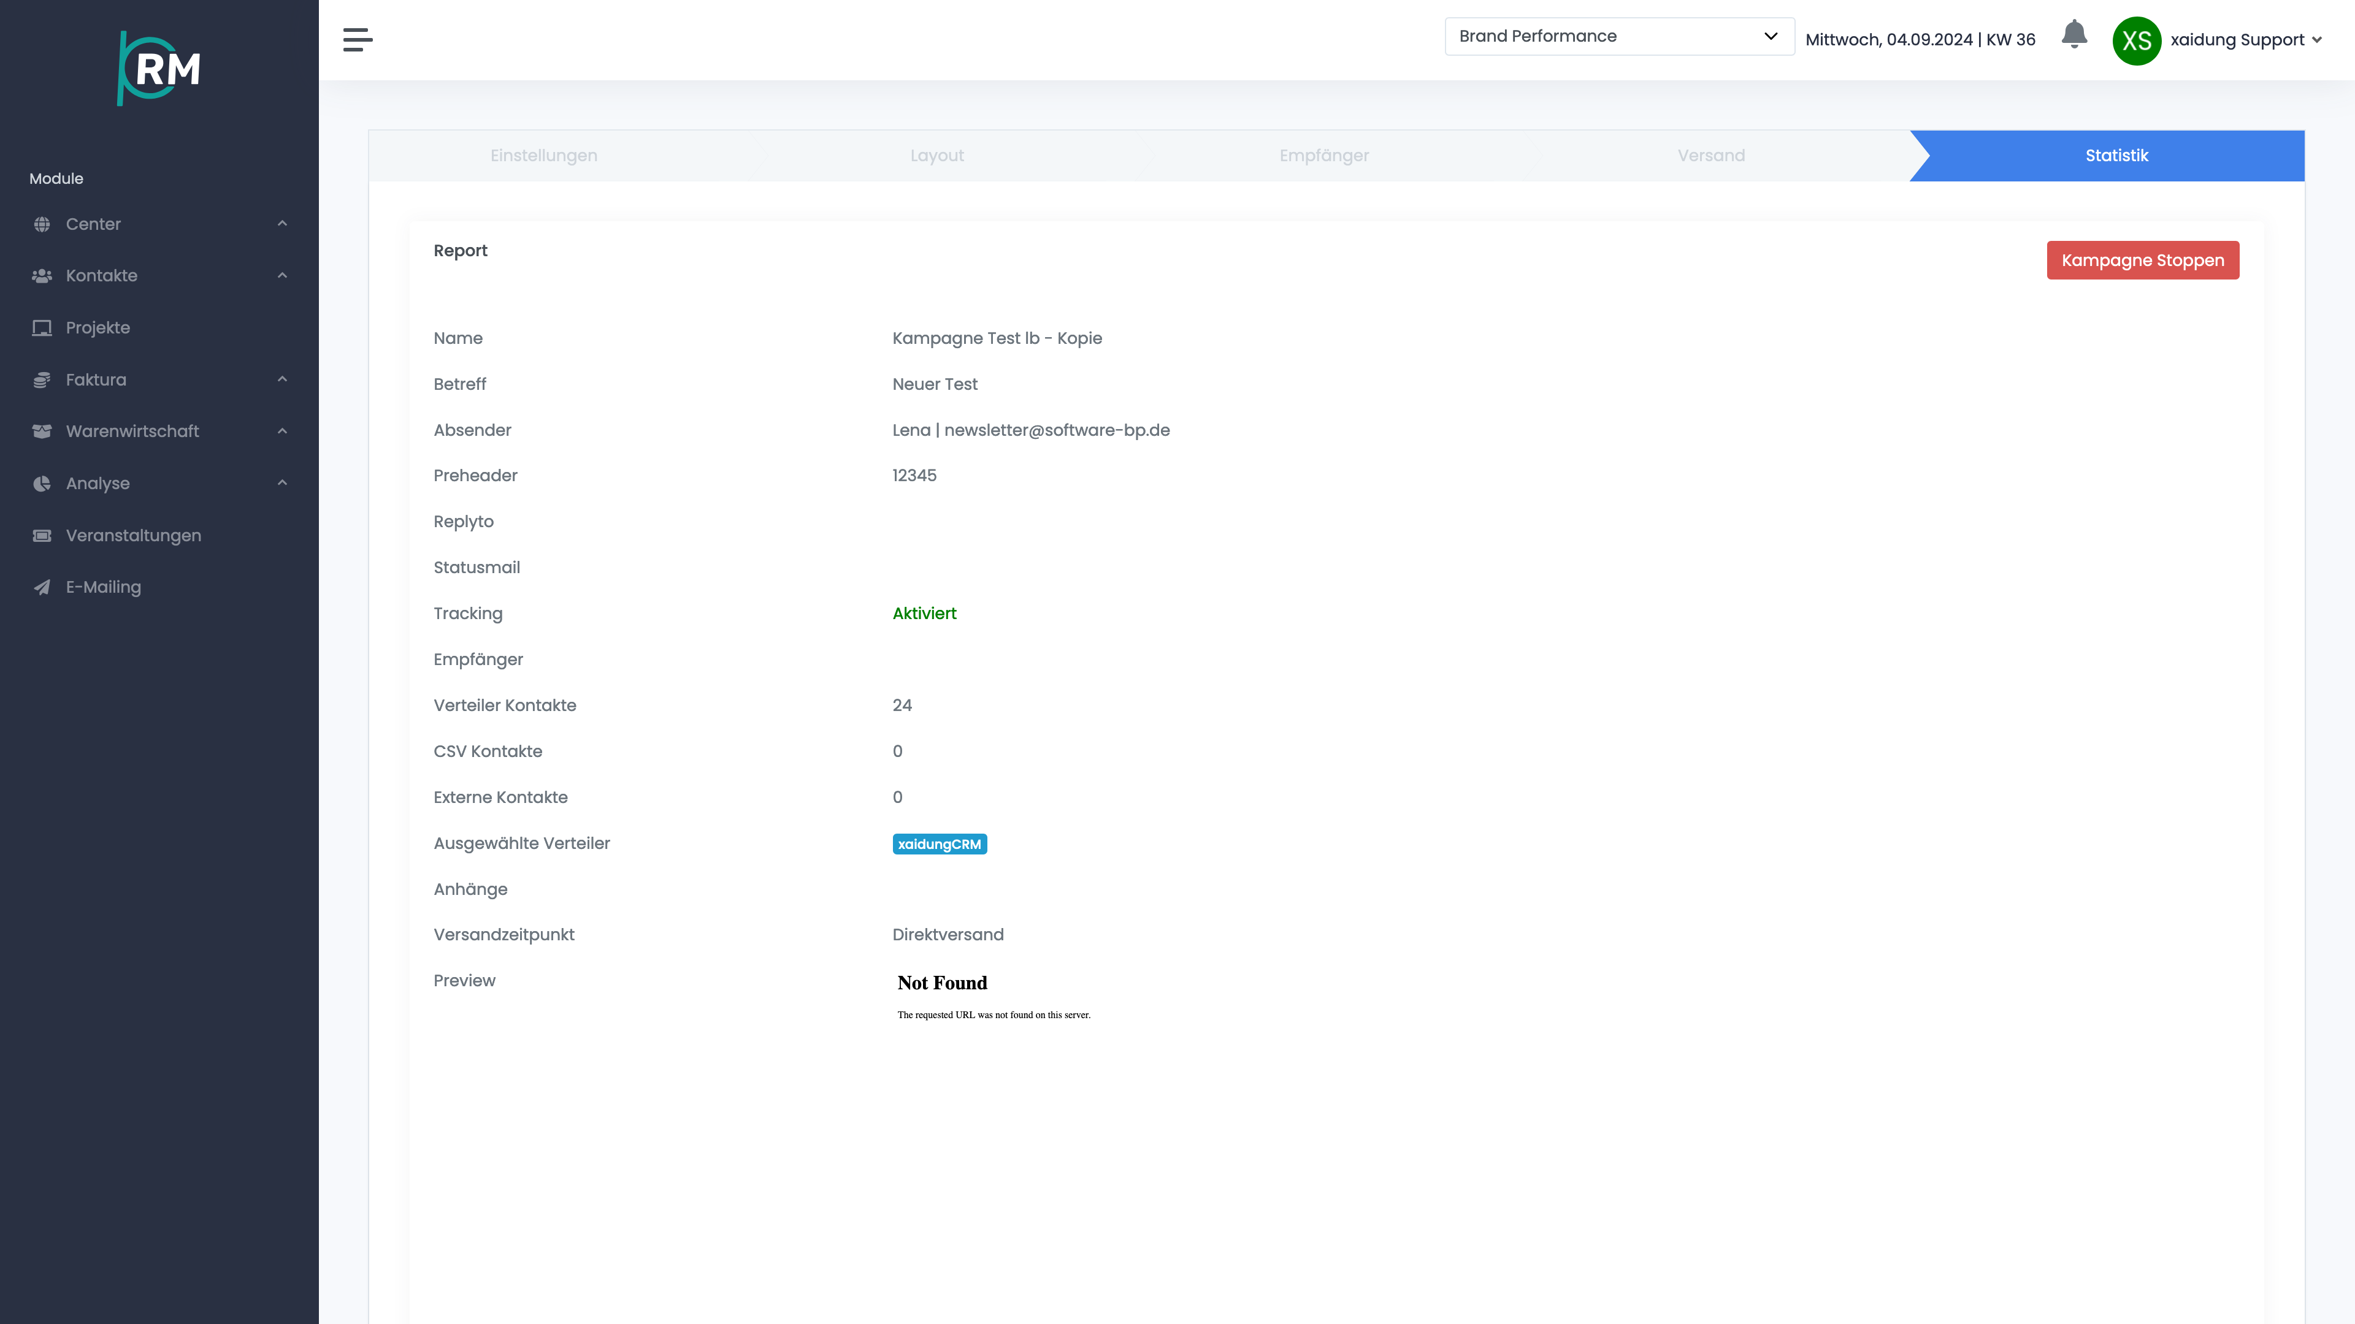Click sender newsletter@software-bp.de text
Screen dimensions: 2355x1324
(x=1057, y=430)
